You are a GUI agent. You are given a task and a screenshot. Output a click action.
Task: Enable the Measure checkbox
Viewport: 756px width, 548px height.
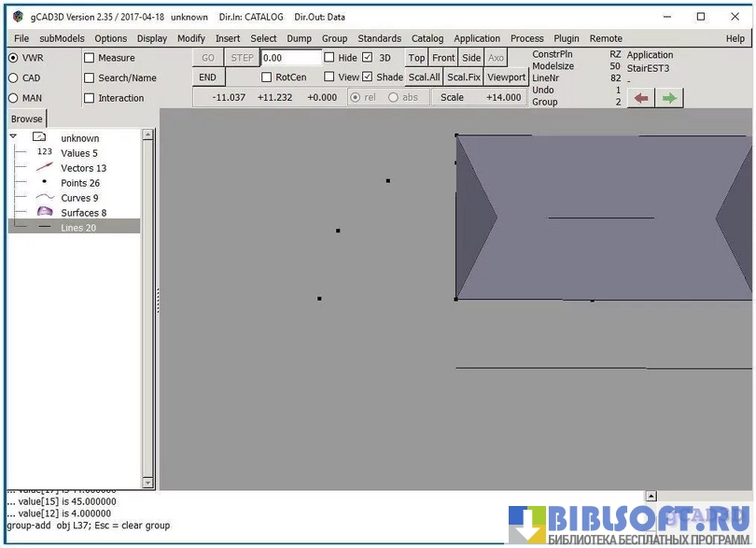[x=90, y=58]
